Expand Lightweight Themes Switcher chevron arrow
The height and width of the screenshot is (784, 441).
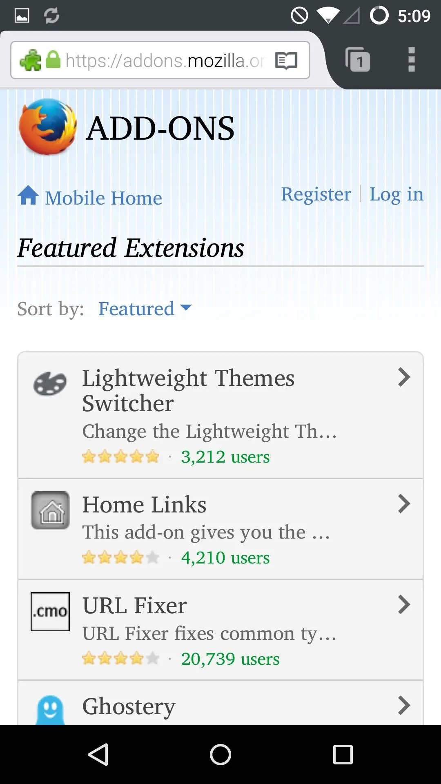tap(404, 377)
